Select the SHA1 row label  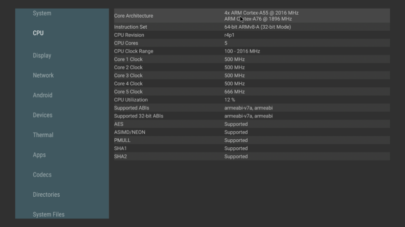pos(120,148)
